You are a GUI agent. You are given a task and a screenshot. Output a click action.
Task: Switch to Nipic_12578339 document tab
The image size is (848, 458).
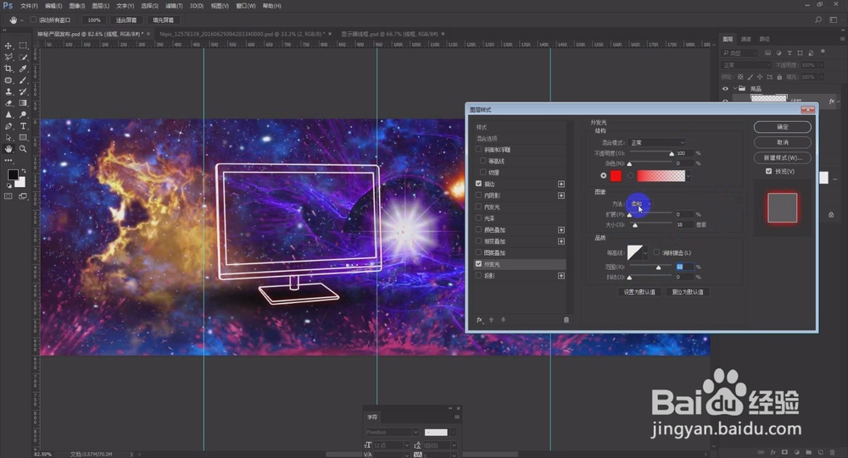click(x=243, y=34)
